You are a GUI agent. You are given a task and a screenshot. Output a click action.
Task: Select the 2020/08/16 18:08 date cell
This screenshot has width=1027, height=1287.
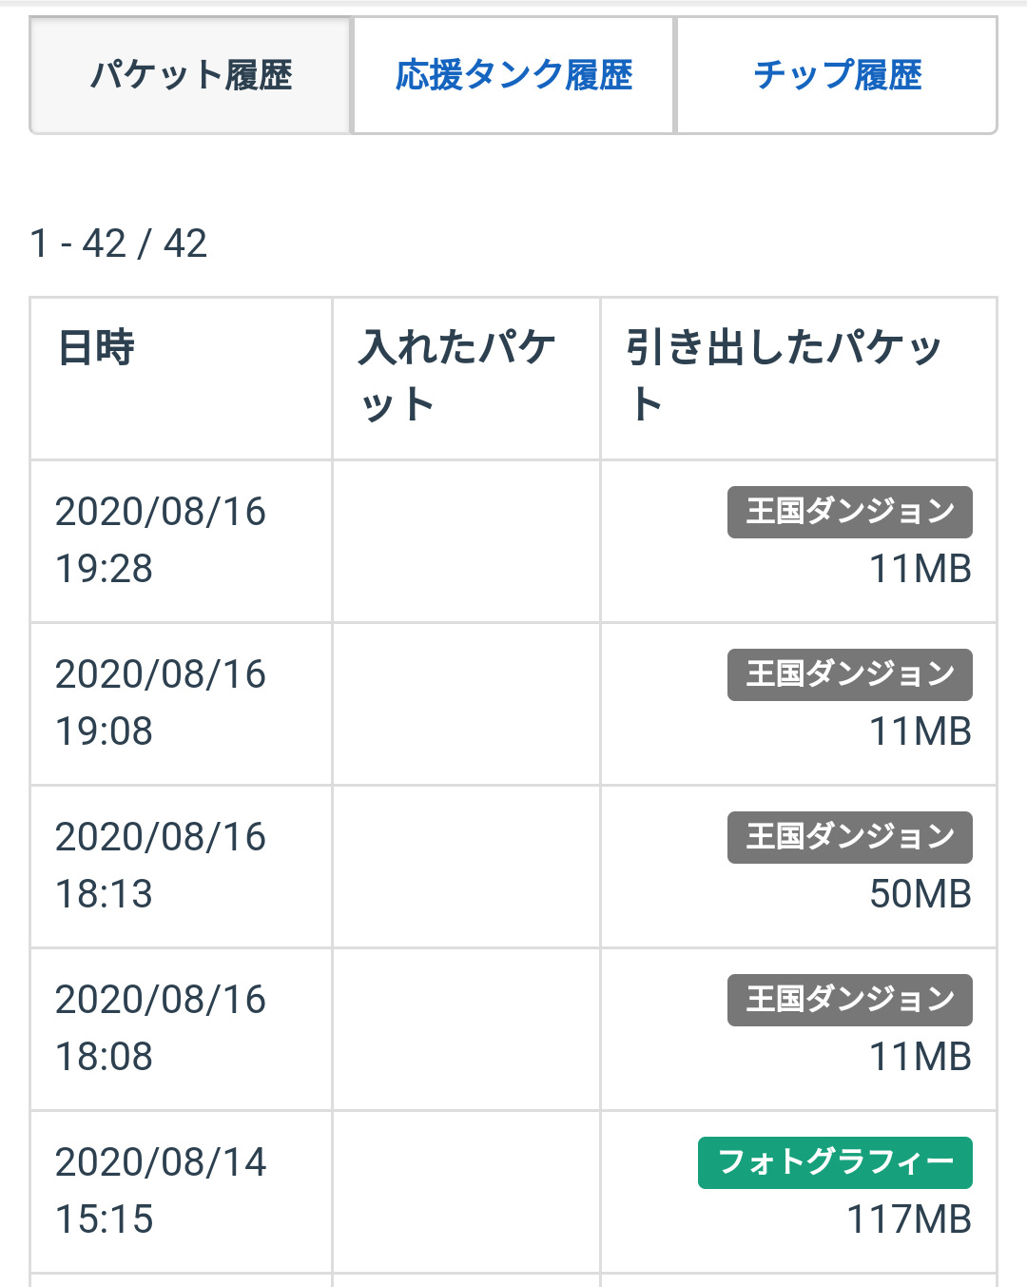pyautogui.click(x=160, y=1028)
